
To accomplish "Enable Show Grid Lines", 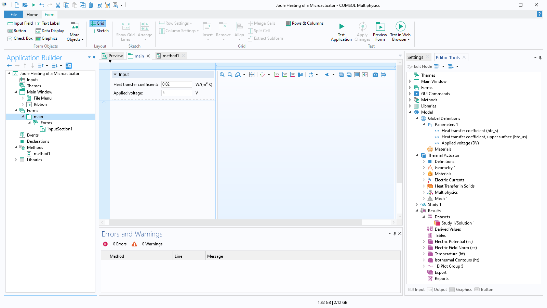I will 125,31.
